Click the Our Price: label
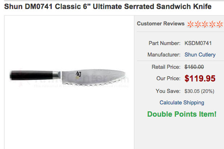This screenshot has height=149, width=224. point(168,78)
